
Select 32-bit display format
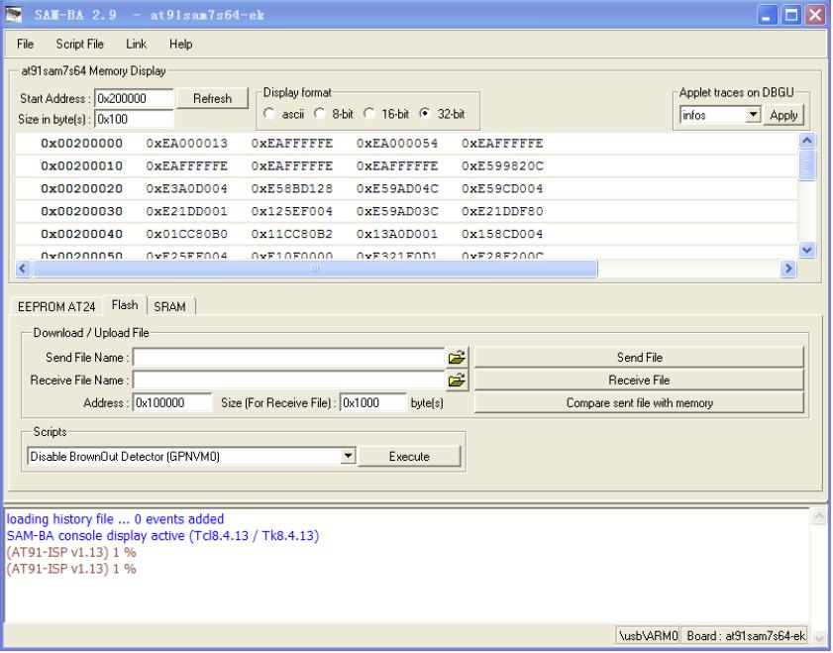pos(425,114)
